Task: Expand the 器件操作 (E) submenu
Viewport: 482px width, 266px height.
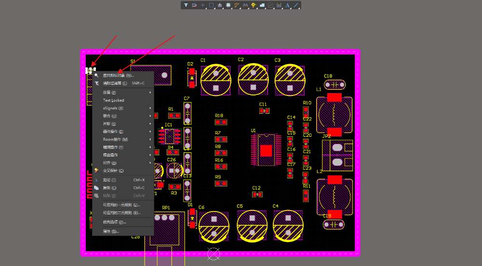Action: [123, 132]
